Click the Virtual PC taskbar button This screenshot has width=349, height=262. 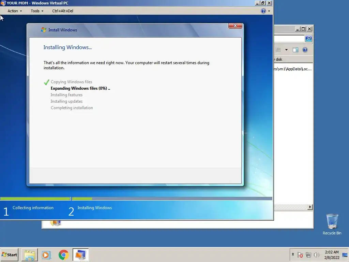[x=80, y=255]
